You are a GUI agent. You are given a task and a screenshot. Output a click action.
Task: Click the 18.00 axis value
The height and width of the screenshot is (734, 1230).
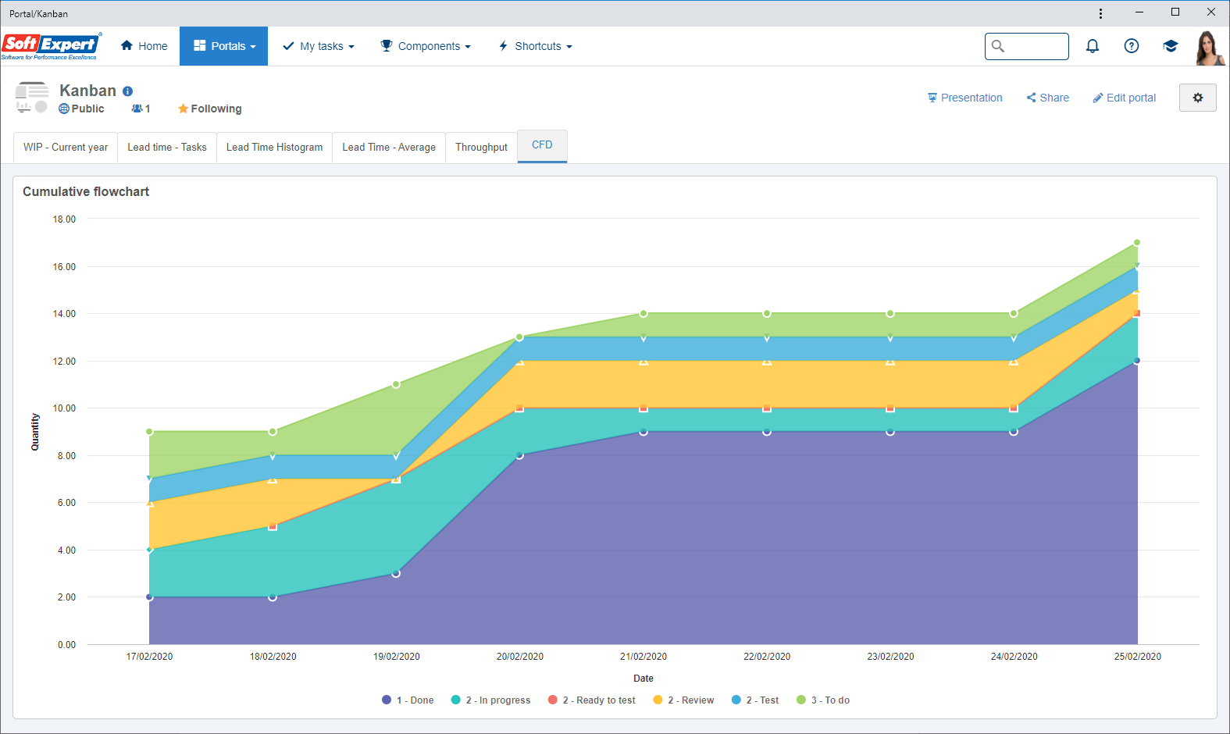(x=64, y=219)
